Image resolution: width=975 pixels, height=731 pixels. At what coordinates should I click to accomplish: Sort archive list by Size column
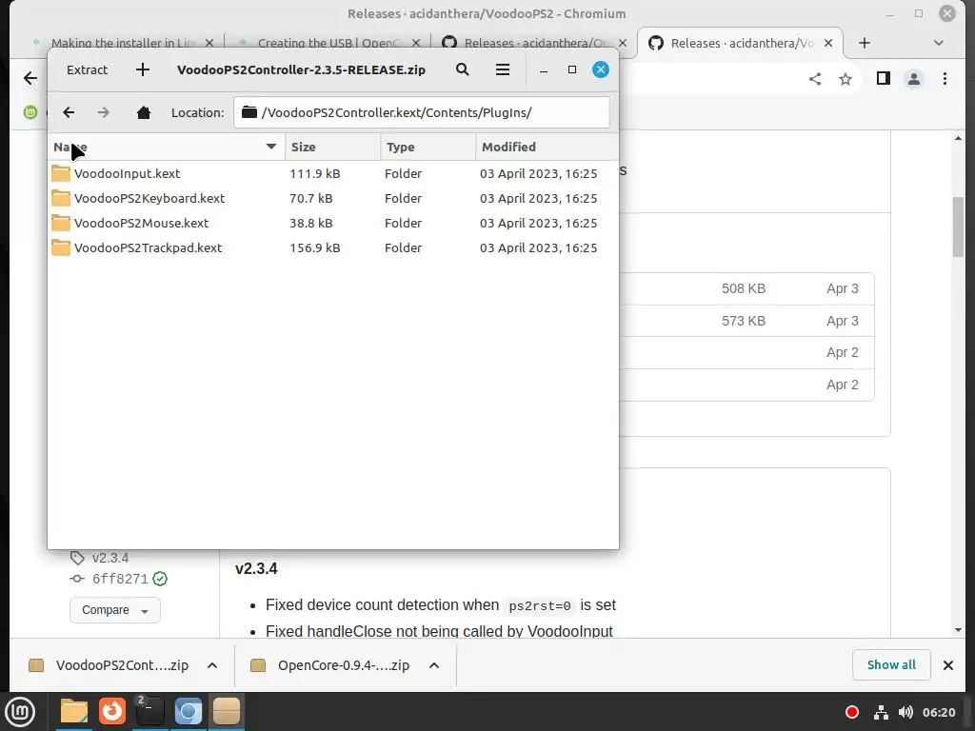tap(332, 147)
